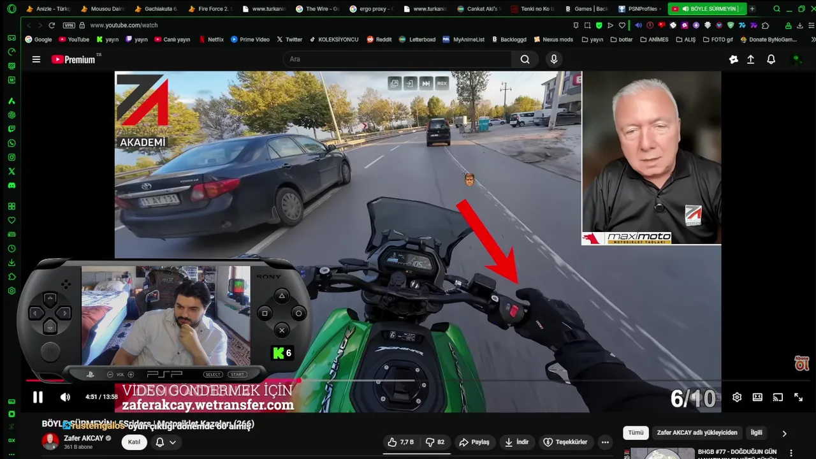Open the video settings gear
Viewport: 816px width, 459px height.
[x=737, y=397]
